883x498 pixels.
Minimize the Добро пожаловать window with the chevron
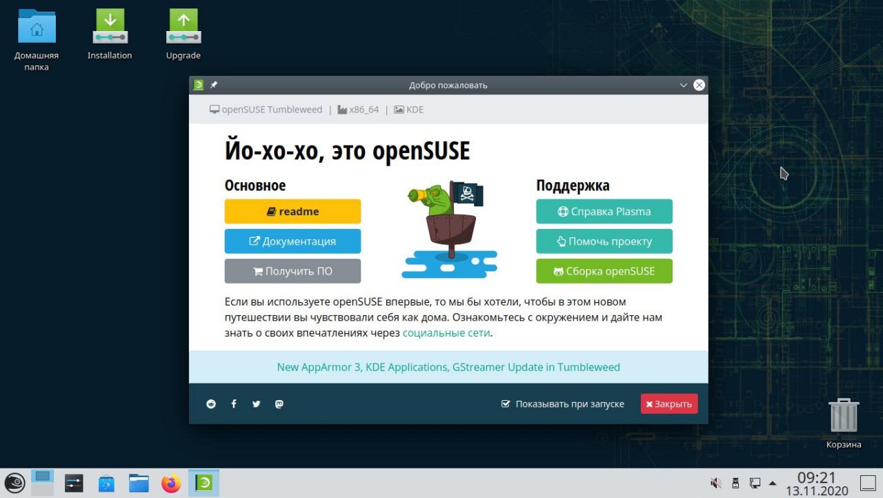coord(684,85)
